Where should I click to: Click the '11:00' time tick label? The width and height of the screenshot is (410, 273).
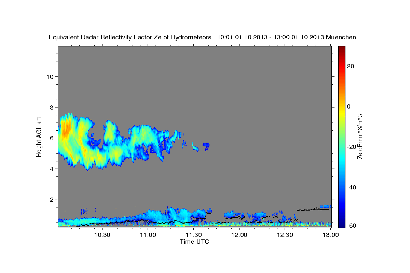(x=148, y=235)
